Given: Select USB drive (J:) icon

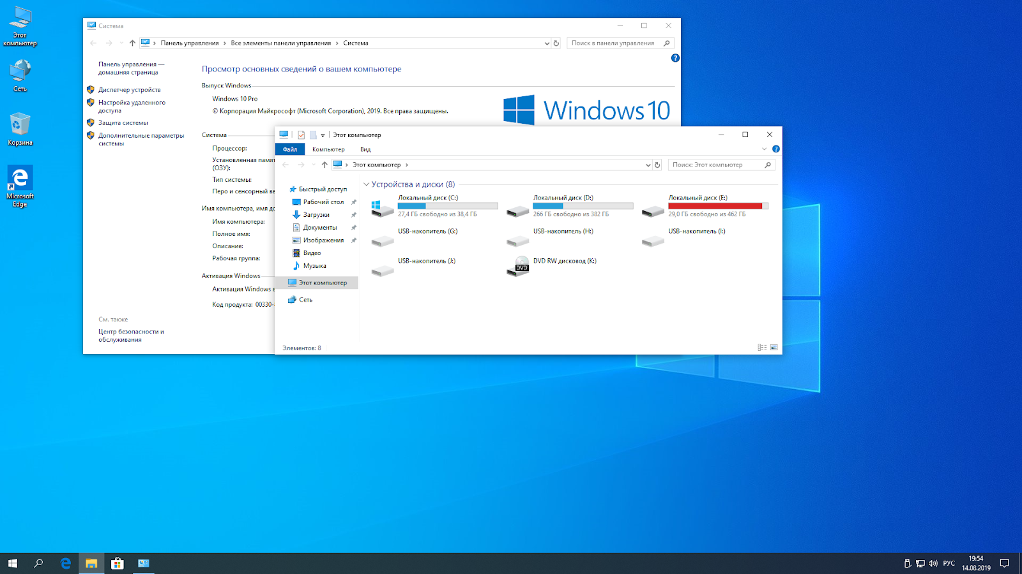Looking at the screenshot, I should [383, 270].
